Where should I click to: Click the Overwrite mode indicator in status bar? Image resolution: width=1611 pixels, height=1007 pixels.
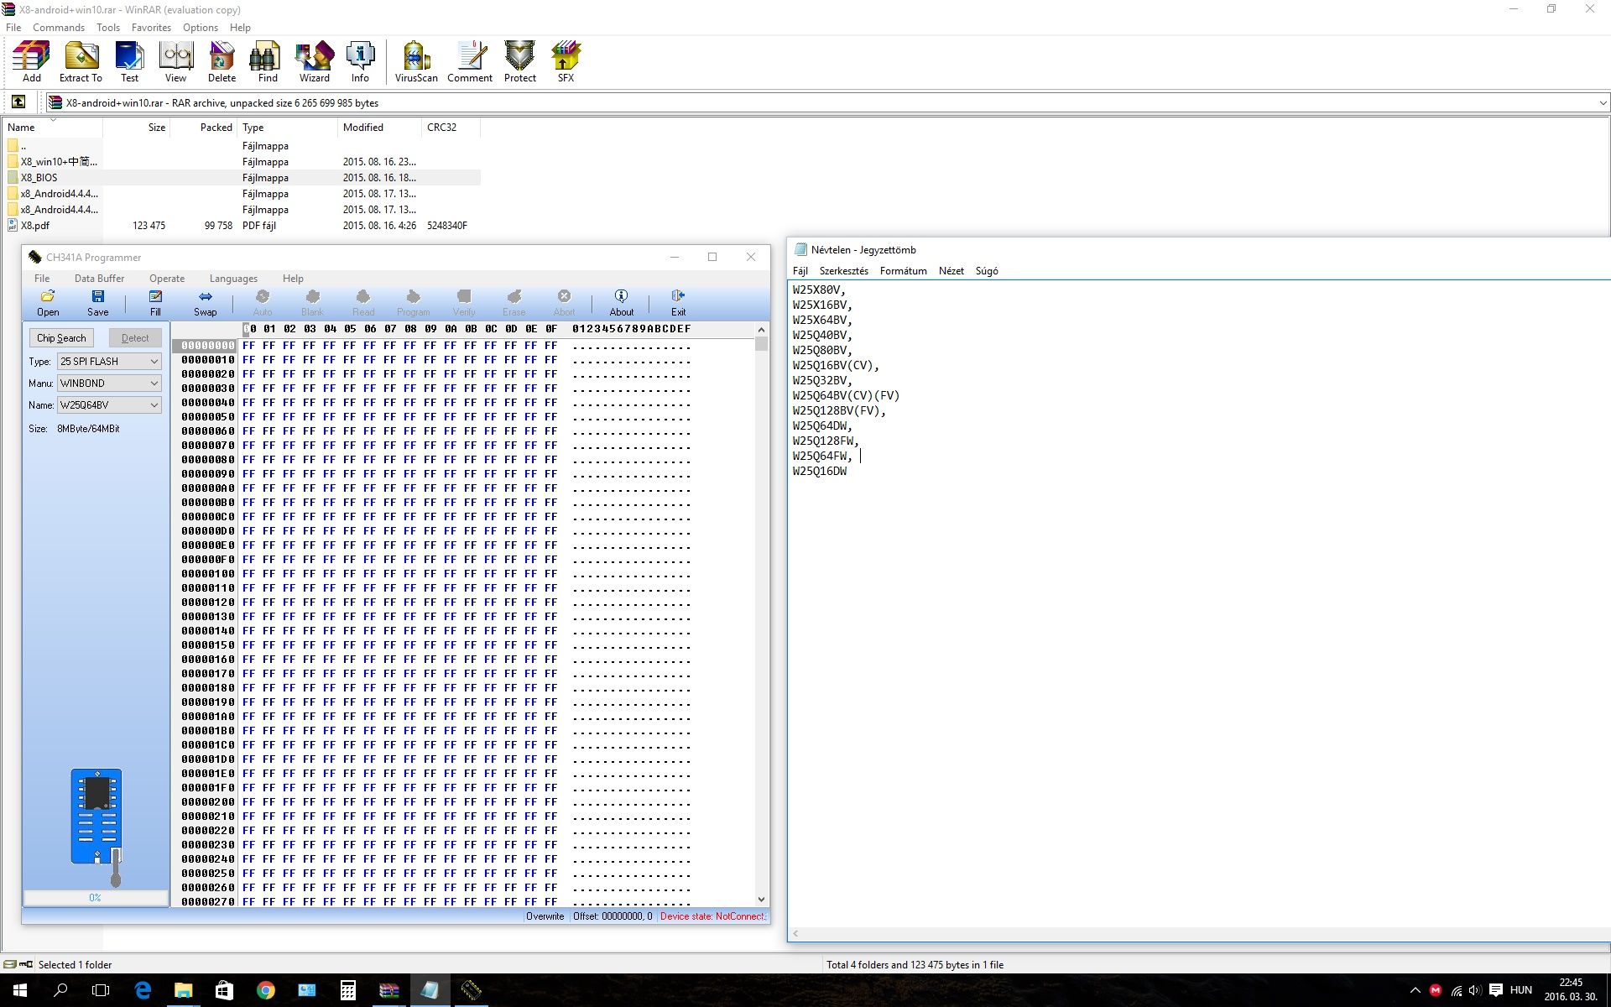[x=545, y=916]
